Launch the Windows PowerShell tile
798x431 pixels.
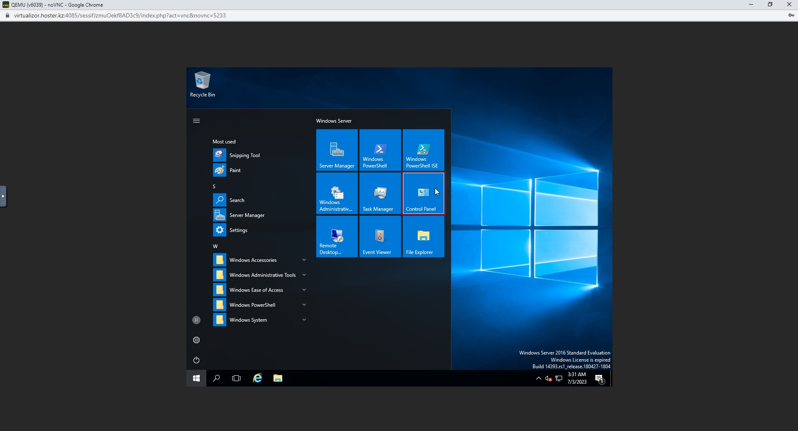coord(380,150)
